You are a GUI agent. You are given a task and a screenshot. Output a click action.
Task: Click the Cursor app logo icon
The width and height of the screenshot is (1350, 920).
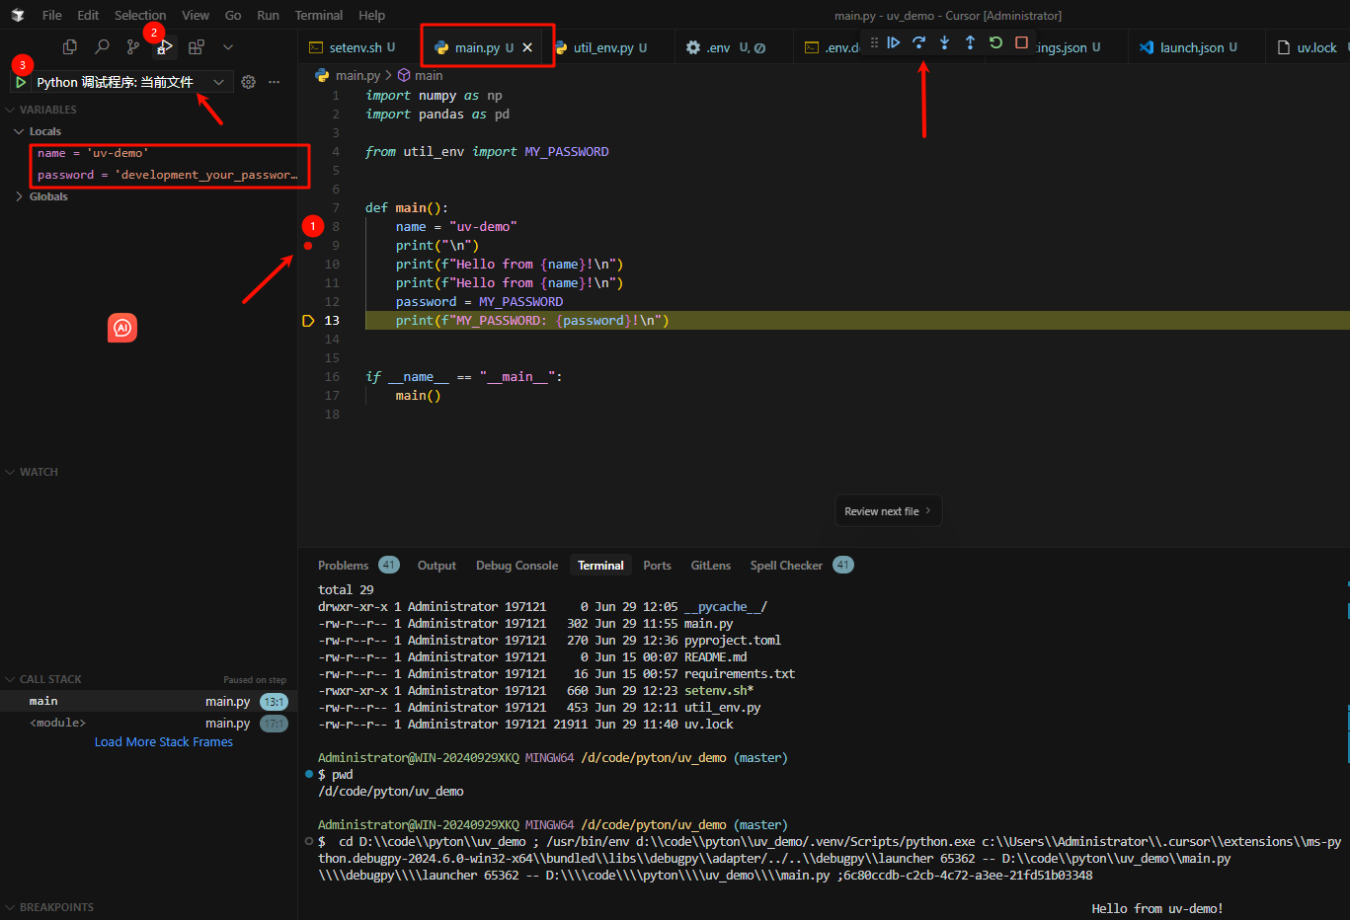[18, 15]
